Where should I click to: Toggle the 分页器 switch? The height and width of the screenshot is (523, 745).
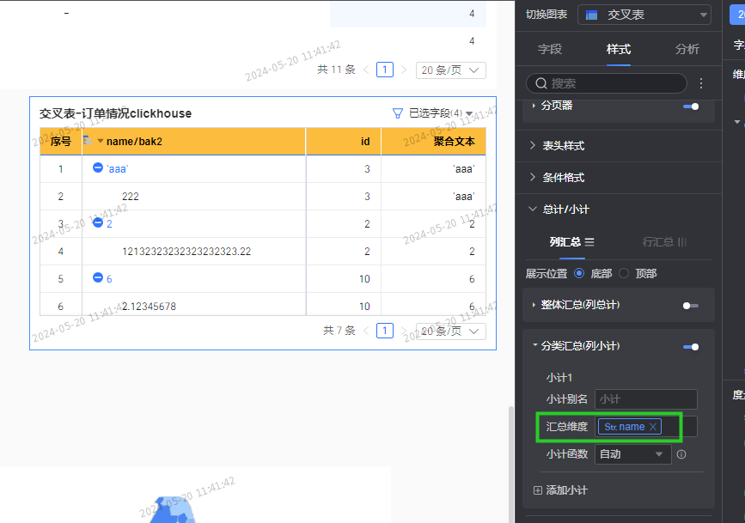[690, 106]
